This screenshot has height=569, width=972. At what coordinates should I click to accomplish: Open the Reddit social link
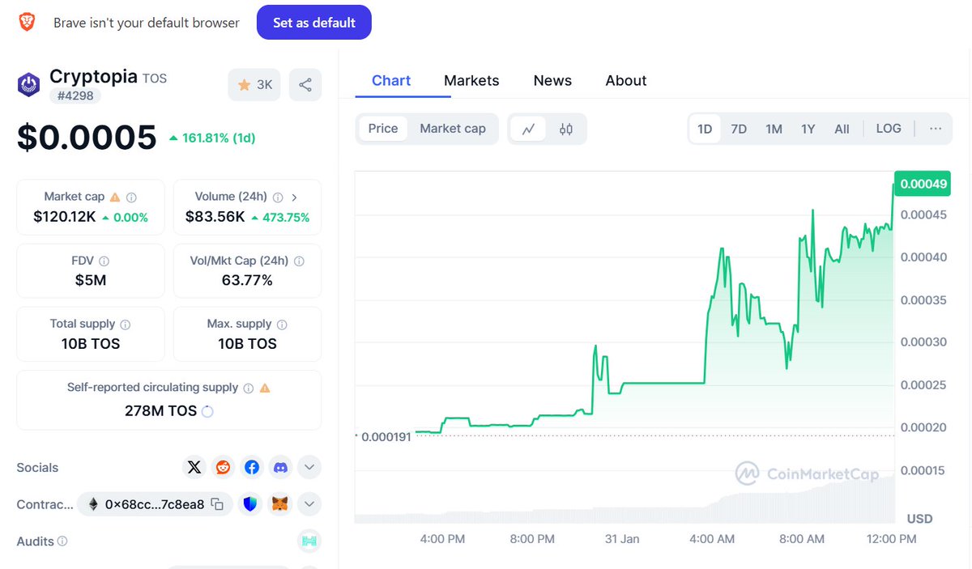pyautogui.click(x=223, y=467)
